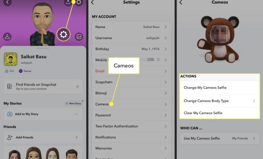Open the Add to My Story options dots
This screenshot has width=263, height=159.
pyautogui.click(x=77, y=114)
